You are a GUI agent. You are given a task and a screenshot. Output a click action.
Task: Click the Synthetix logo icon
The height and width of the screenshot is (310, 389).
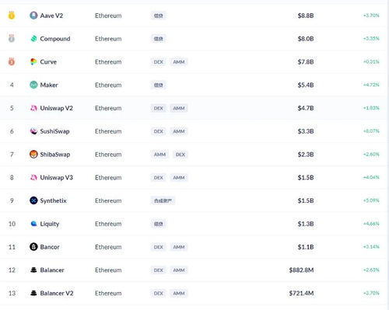click(x=33, y=200)
